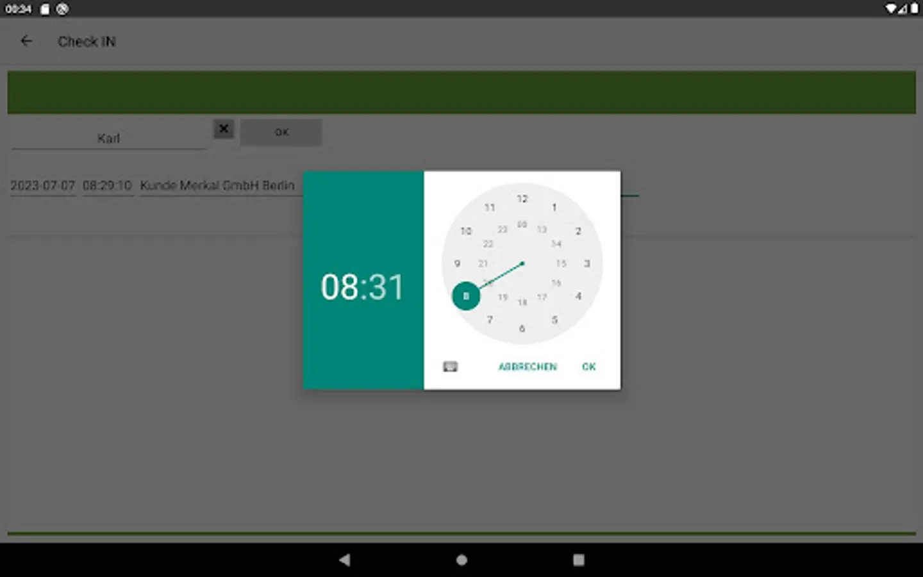Choose inner-ring hour 15 on the dial

pyautogui.click(x=561, y=263)
